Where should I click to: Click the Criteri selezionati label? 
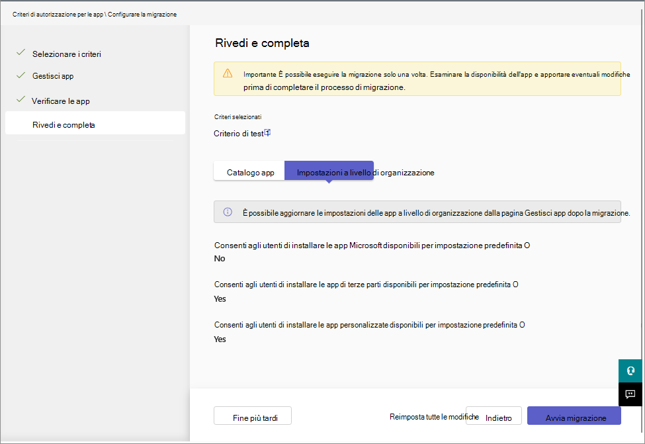[x=237, y=117]
